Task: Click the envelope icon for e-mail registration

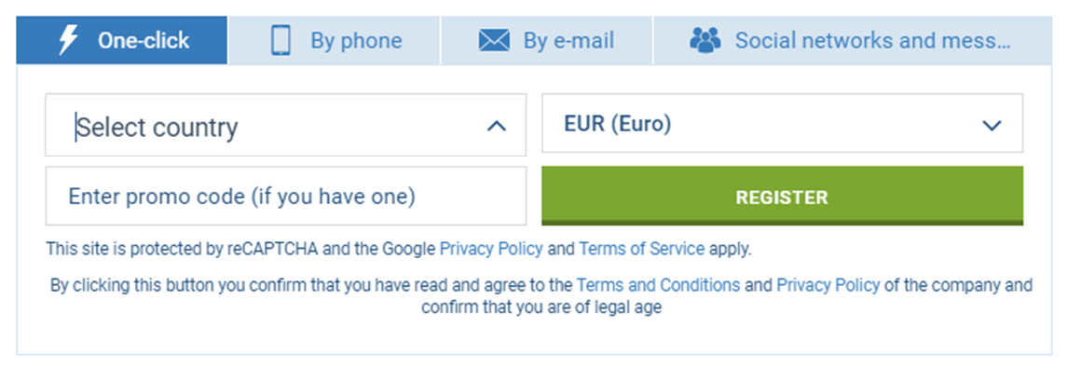Action: pyautogui.click(x=494, y=40)
